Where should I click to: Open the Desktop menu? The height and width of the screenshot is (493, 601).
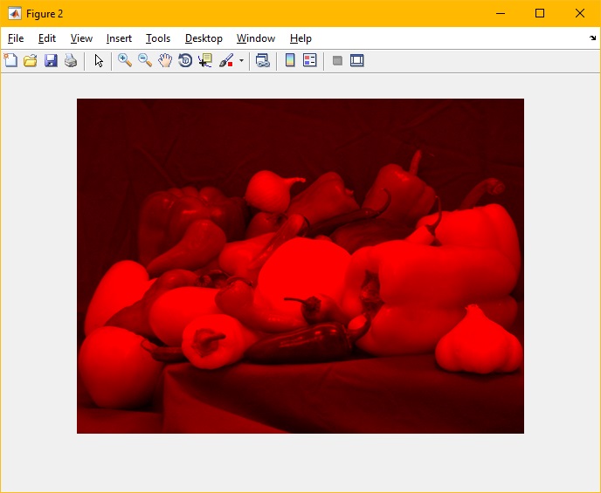pos(204,38)
